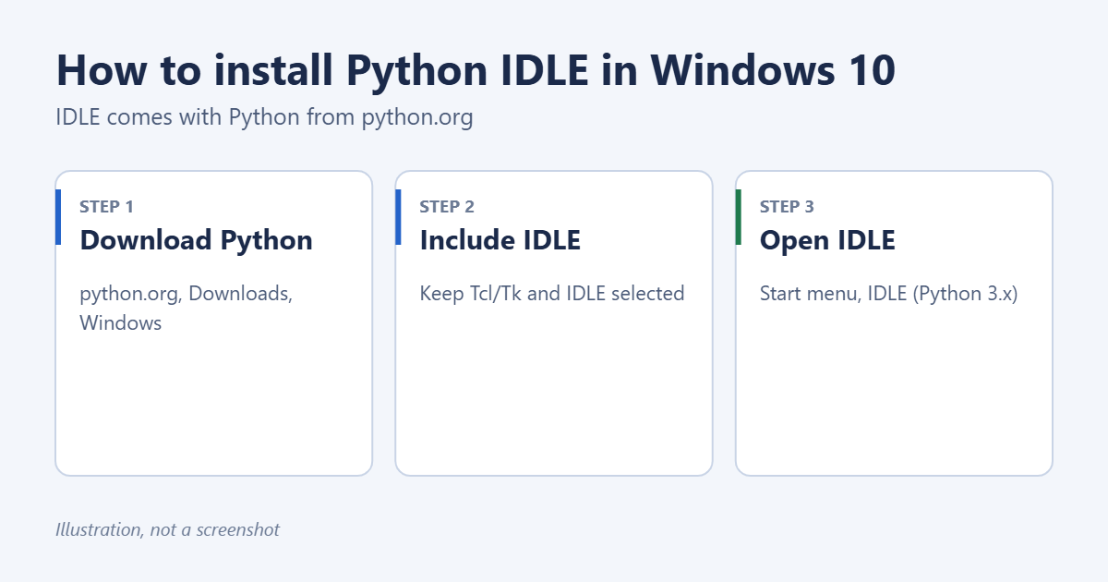Click the 'STEP 1' label
1108x582 pixels.
[x=107, y=207]
